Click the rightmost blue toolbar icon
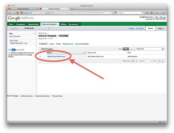The width and height of the screenshot is (174, 133). pyautogui.click(x=164, y=13)
